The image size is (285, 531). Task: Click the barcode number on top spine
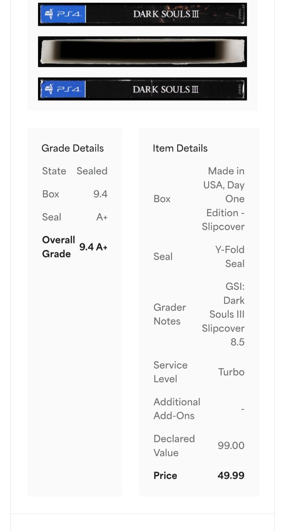[240, 15]
